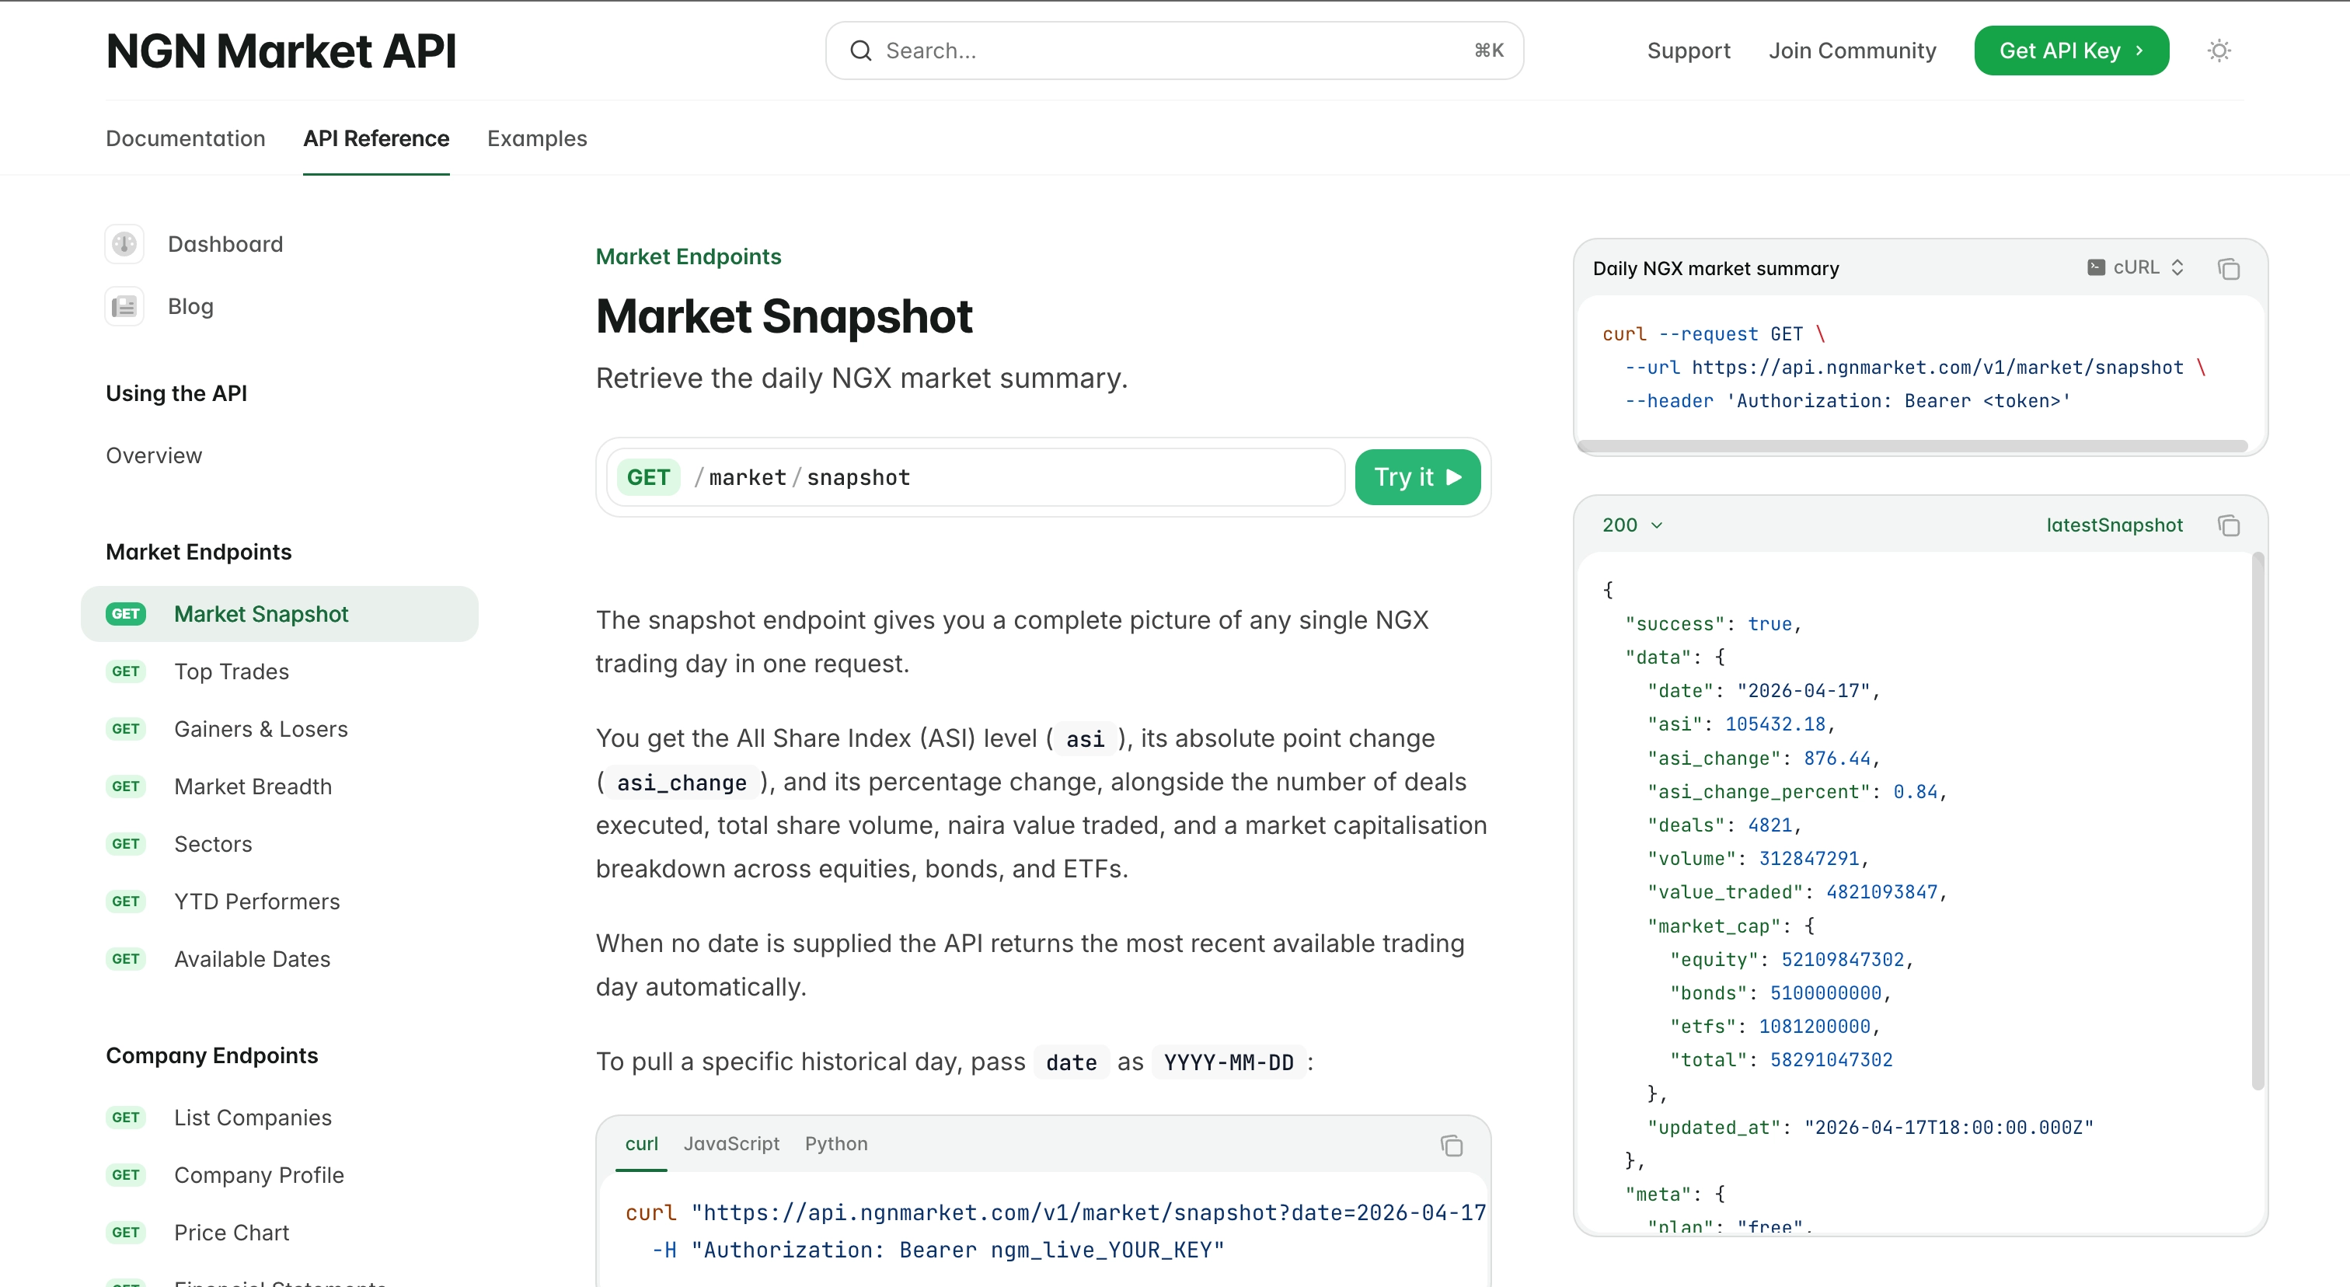Click the YYYY-MM-DD inline code term
This screenshot has width=2350, height=1287.
(1228, 1062)
